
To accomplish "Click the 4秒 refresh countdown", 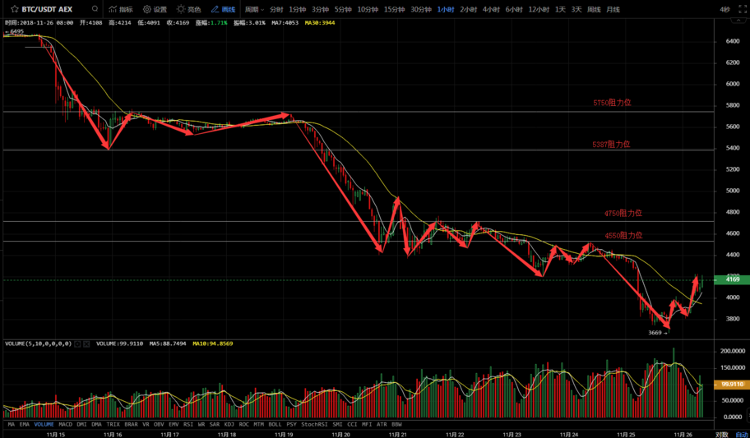I will tap(725, 9).
